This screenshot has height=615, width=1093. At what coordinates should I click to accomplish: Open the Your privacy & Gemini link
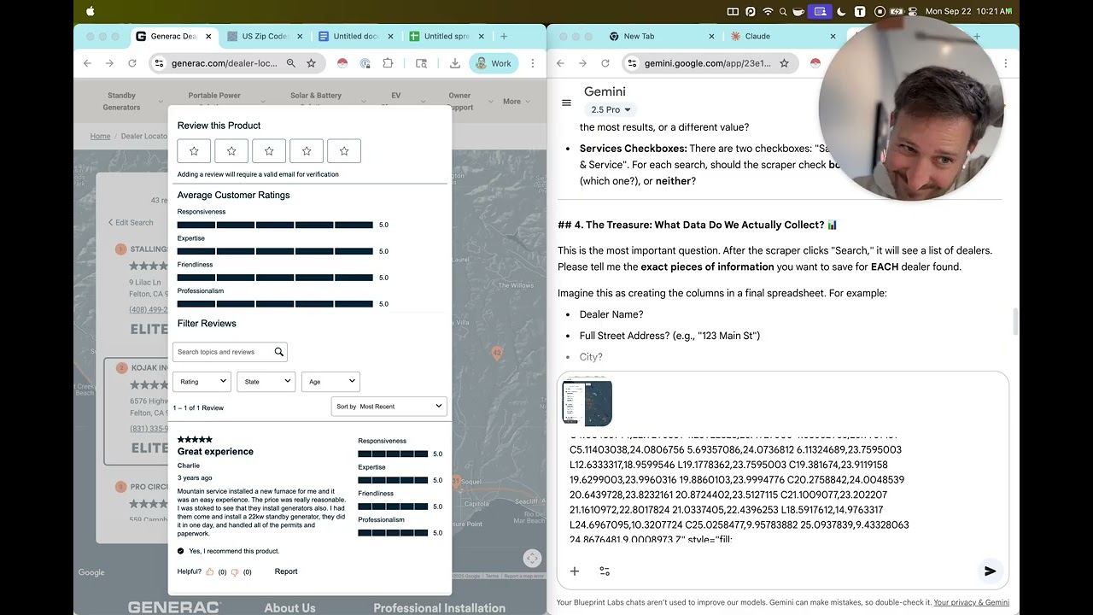[x=971, y=602]
